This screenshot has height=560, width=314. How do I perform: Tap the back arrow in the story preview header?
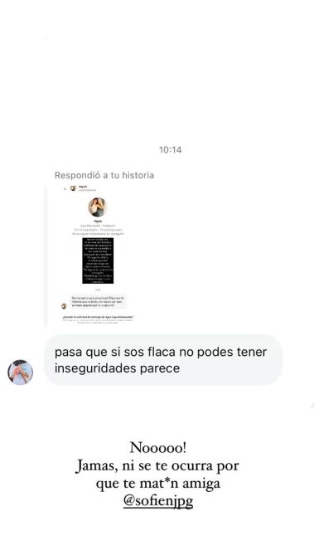(65, 189)
